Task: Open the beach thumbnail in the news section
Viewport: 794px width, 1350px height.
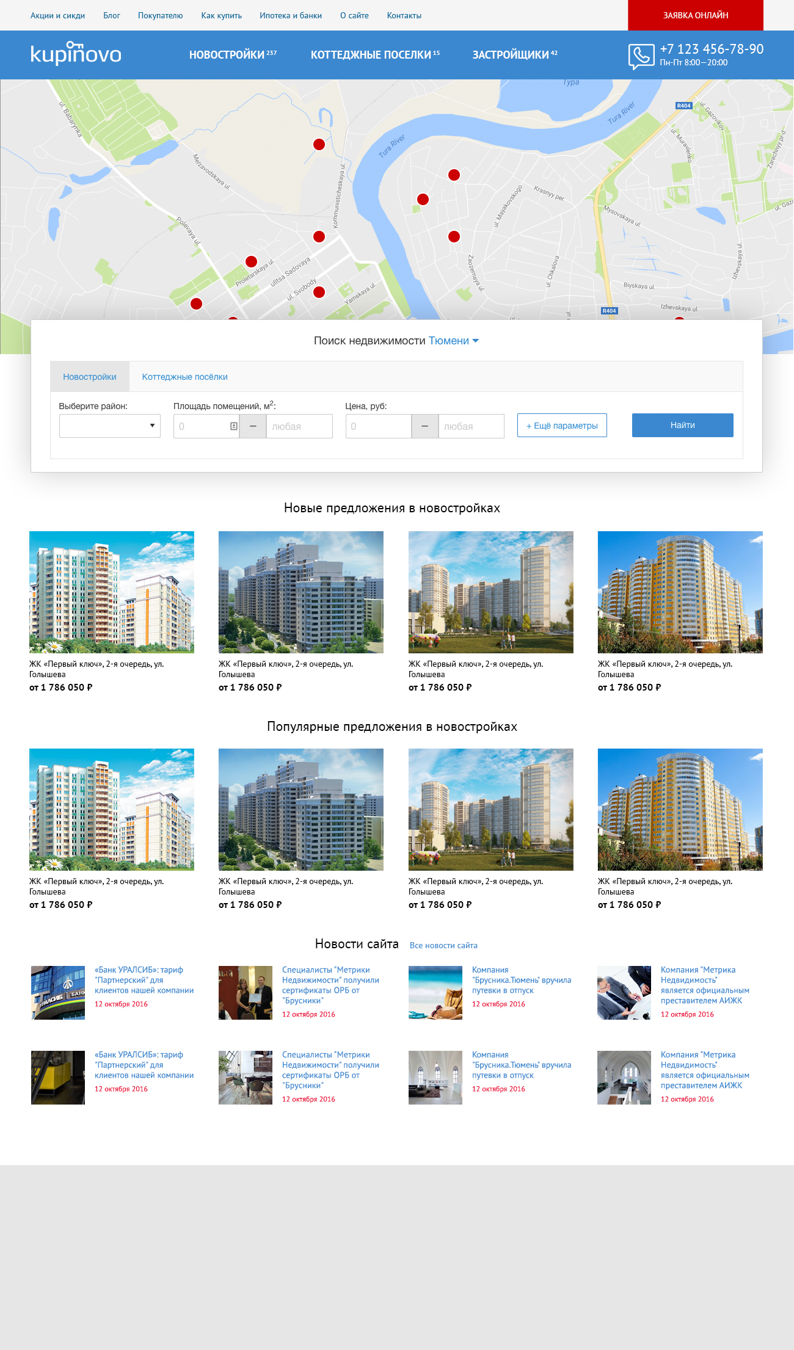Action: [x=435, y=993]
